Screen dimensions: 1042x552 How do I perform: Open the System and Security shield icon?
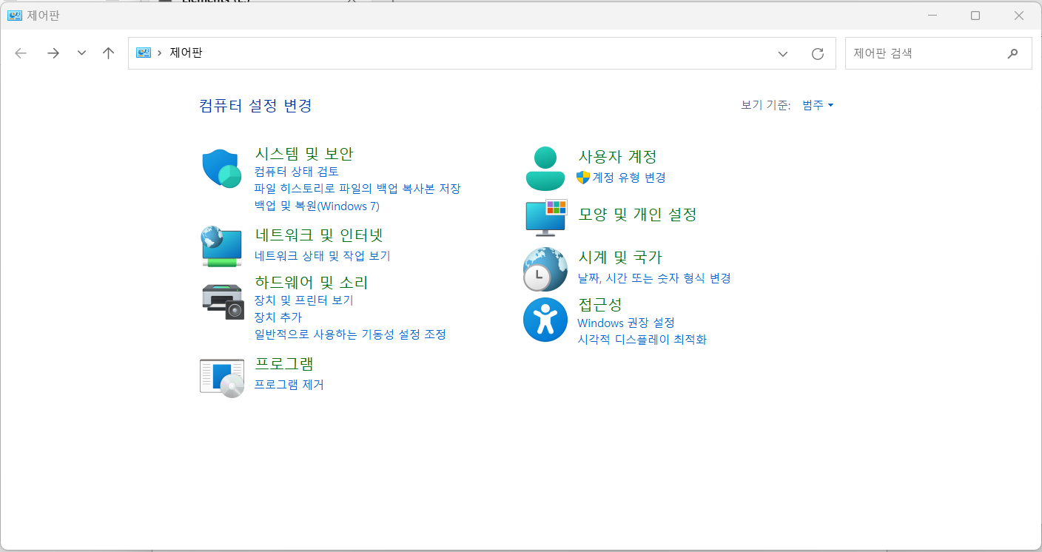pyautogui.click(x=222, y=169)
